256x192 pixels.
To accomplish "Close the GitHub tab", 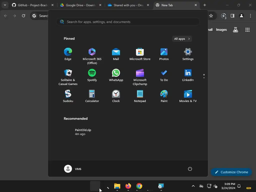I will click(52, 5).
